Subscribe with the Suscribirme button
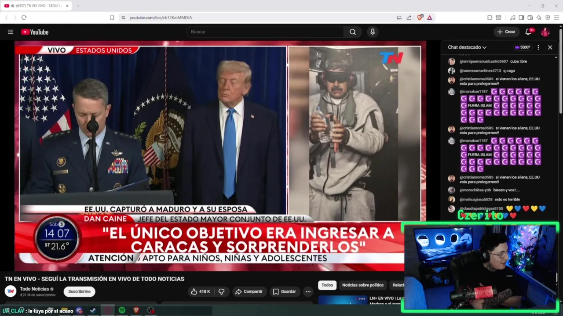Viewport: 563px width, 316px height. (x=79, y=291)
